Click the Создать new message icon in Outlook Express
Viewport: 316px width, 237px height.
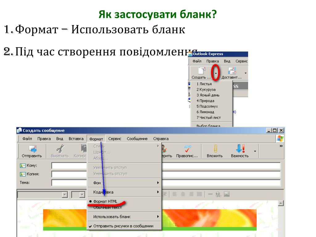coord(202,71)
